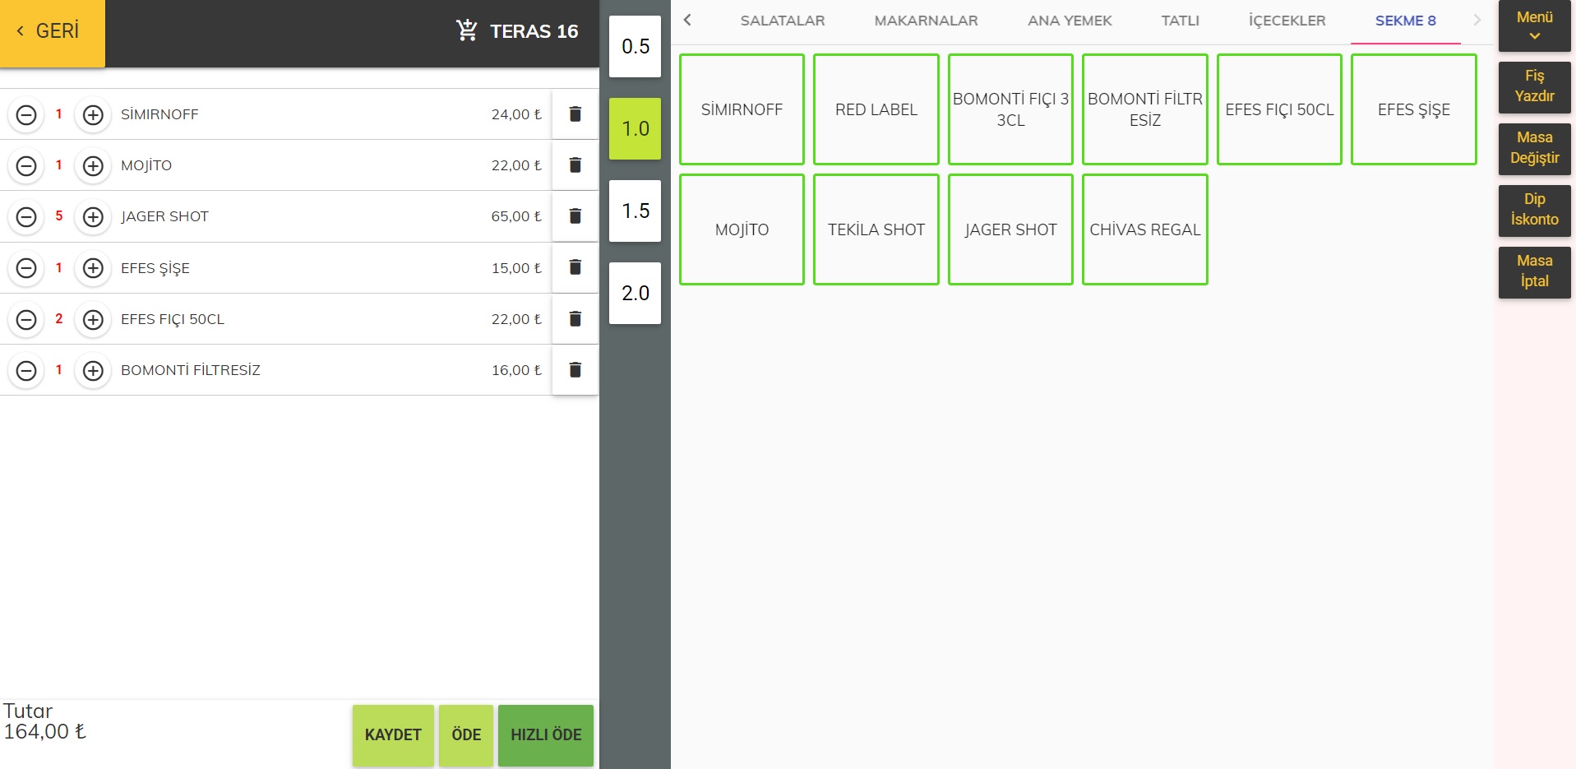
Task: Show more category tabs with right chevron
Action: 1477,20
